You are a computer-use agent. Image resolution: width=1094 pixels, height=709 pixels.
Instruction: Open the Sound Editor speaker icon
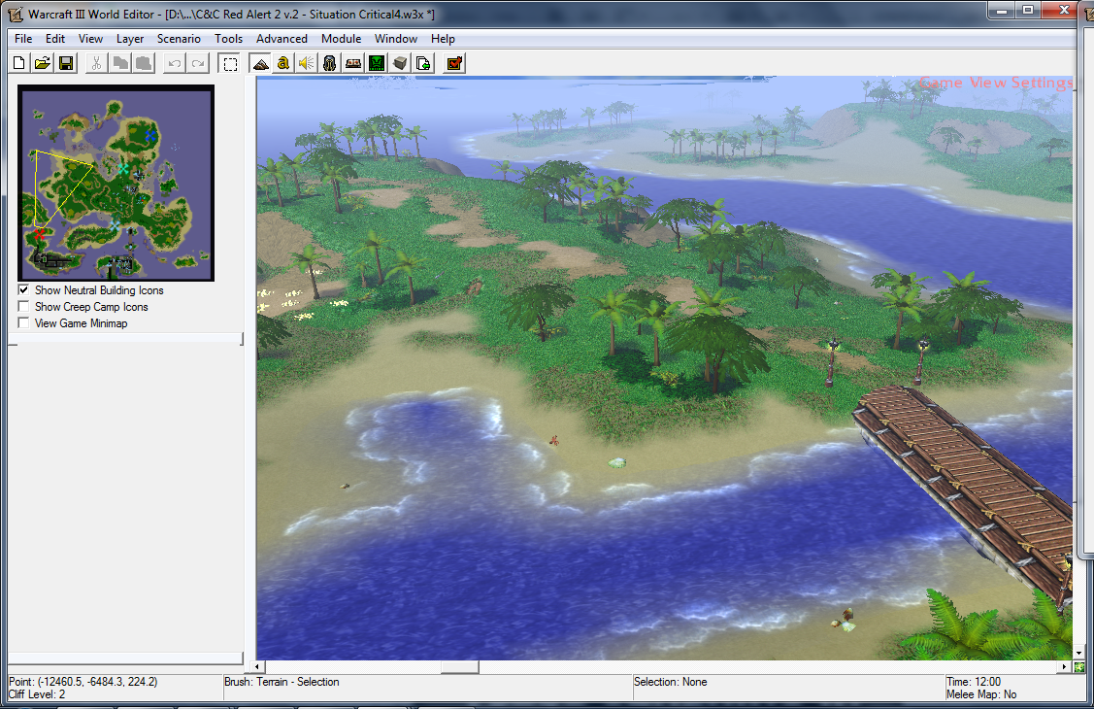(307, 63)
